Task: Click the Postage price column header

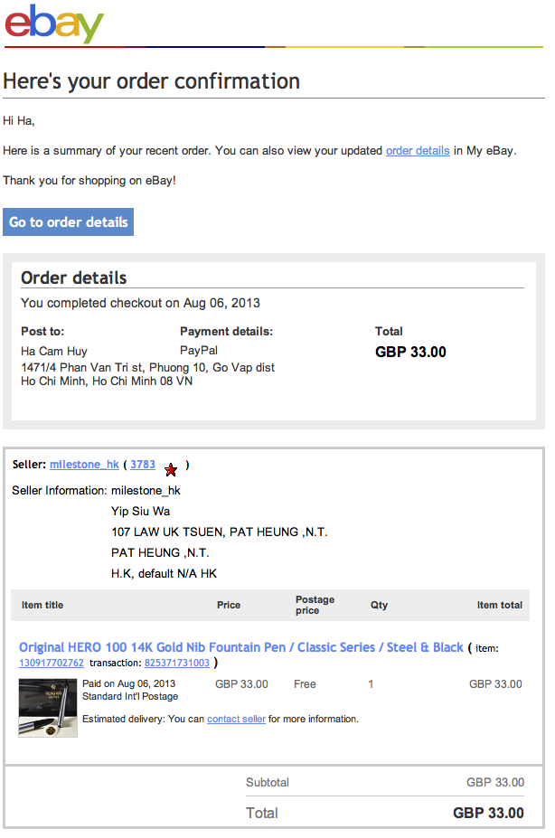Action: click(x=315, y=605)
